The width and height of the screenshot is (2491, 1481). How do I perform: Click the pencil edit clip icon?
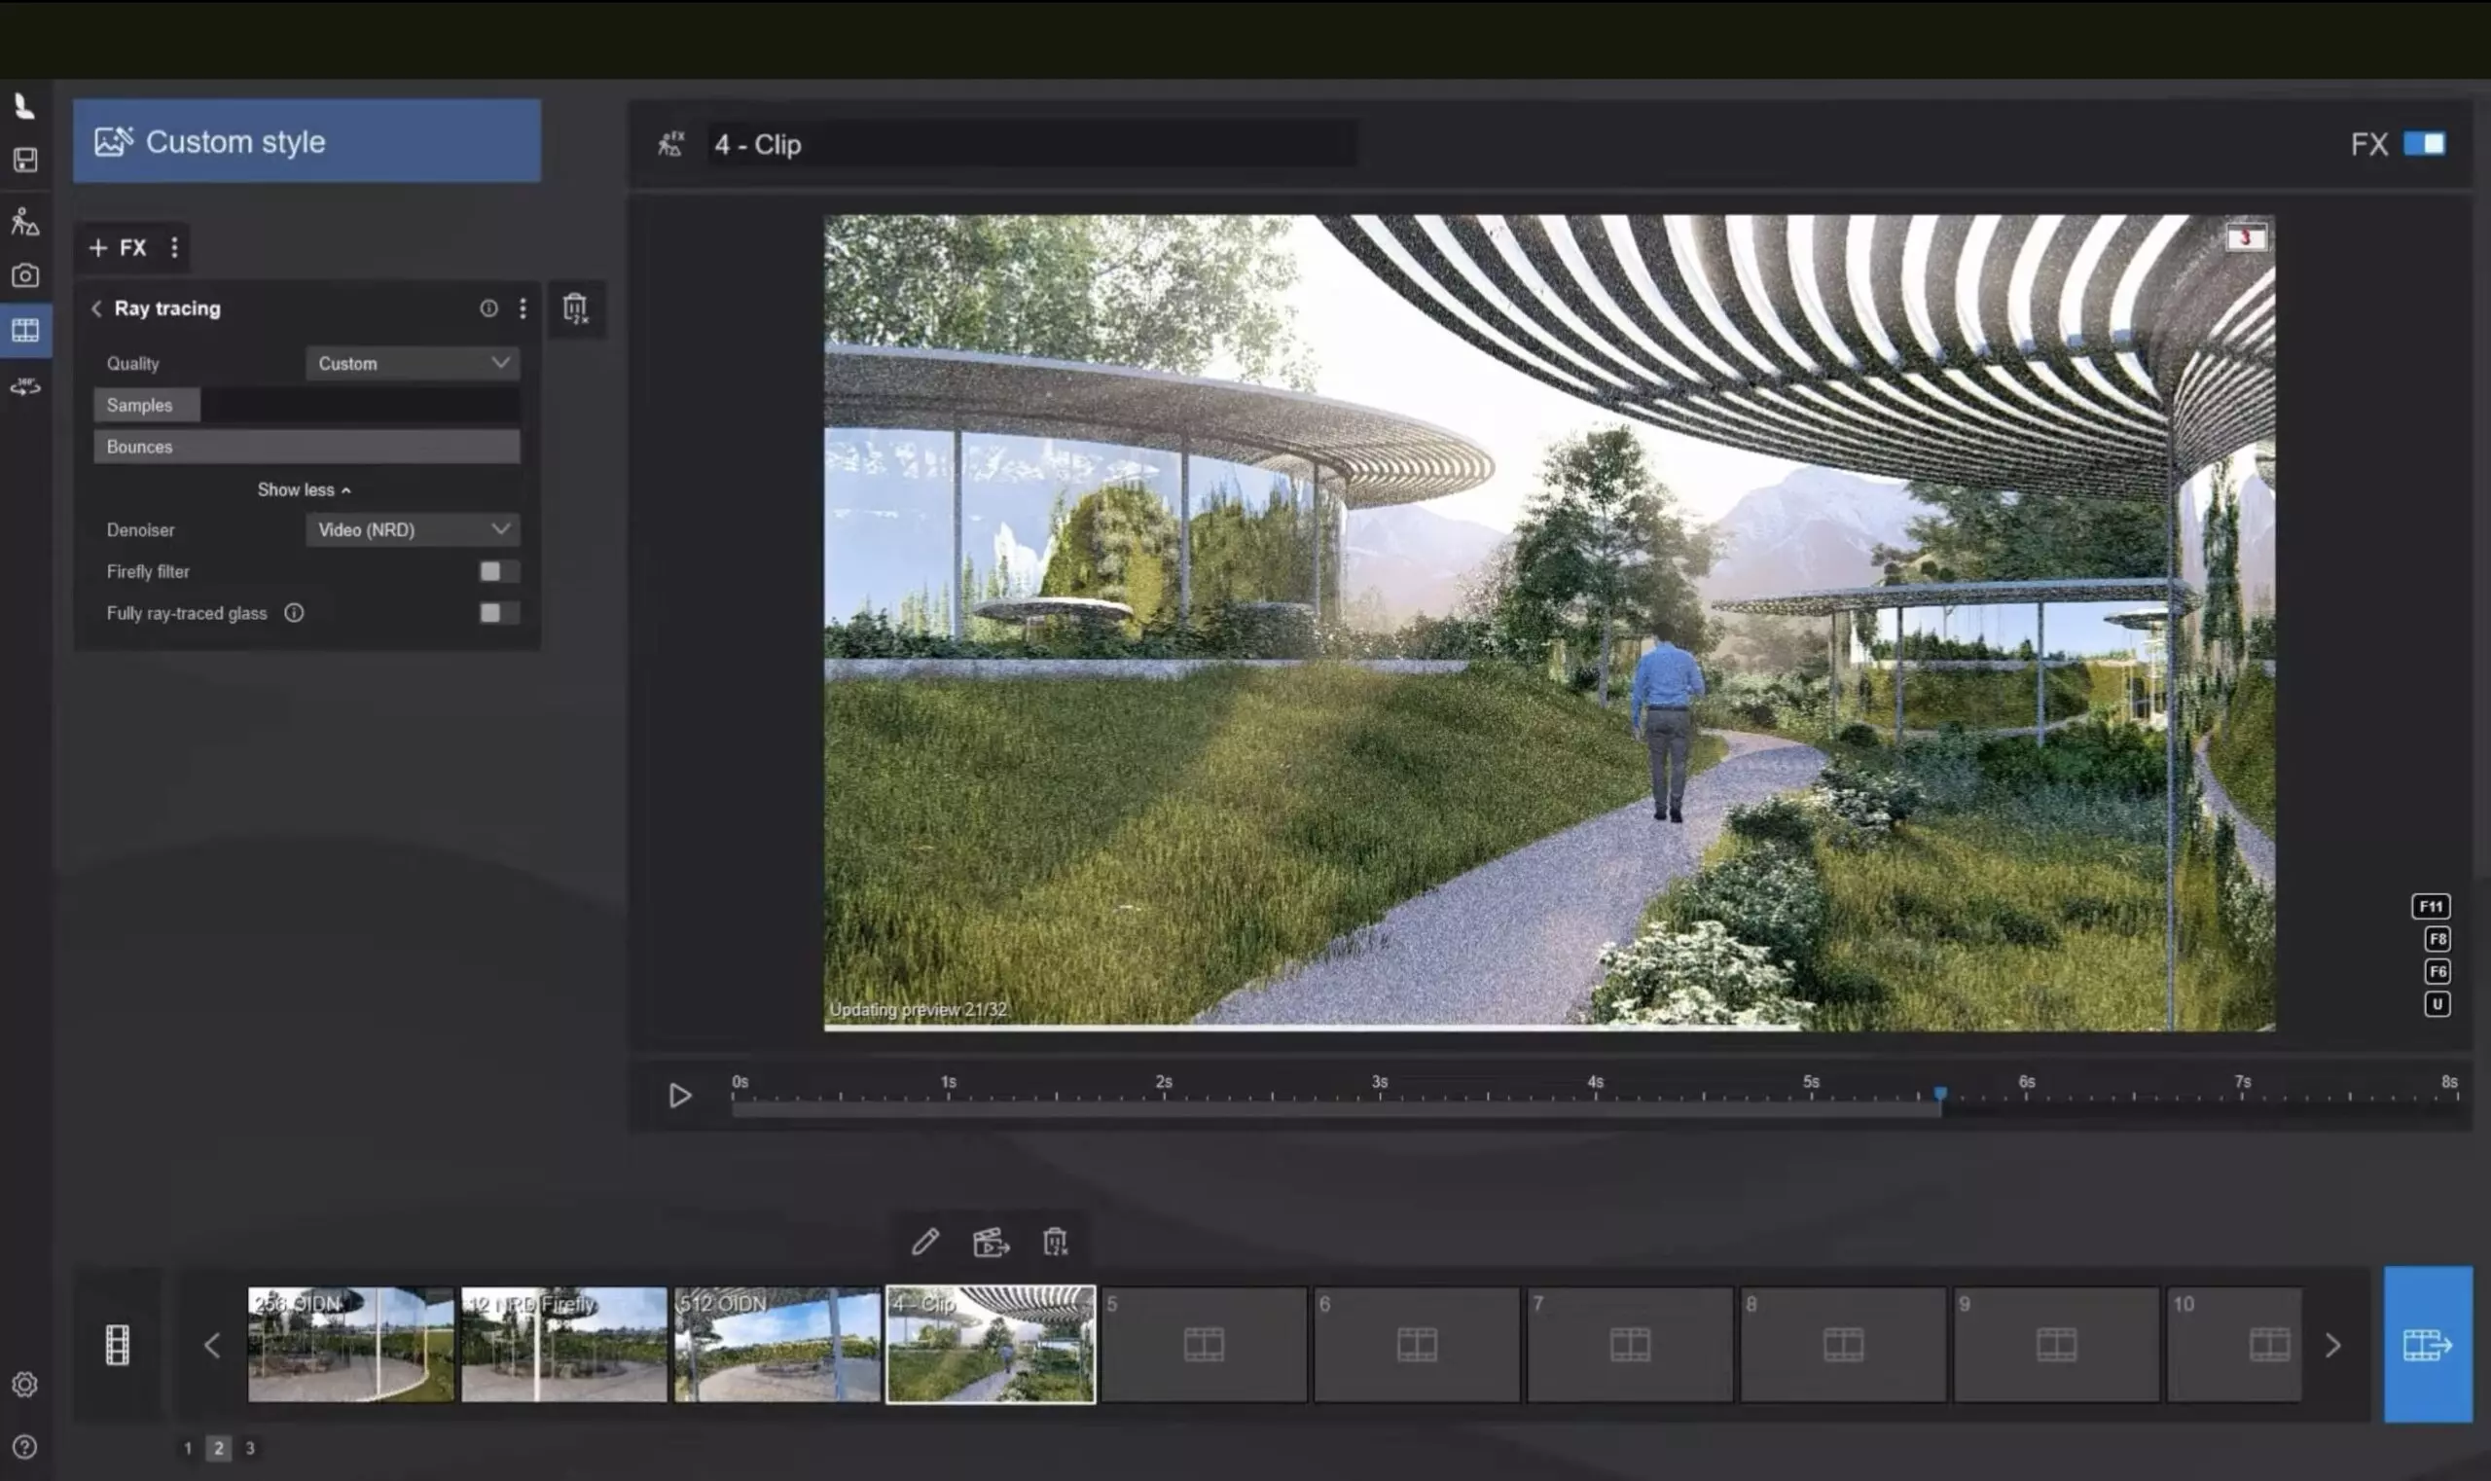(925, 1242)
